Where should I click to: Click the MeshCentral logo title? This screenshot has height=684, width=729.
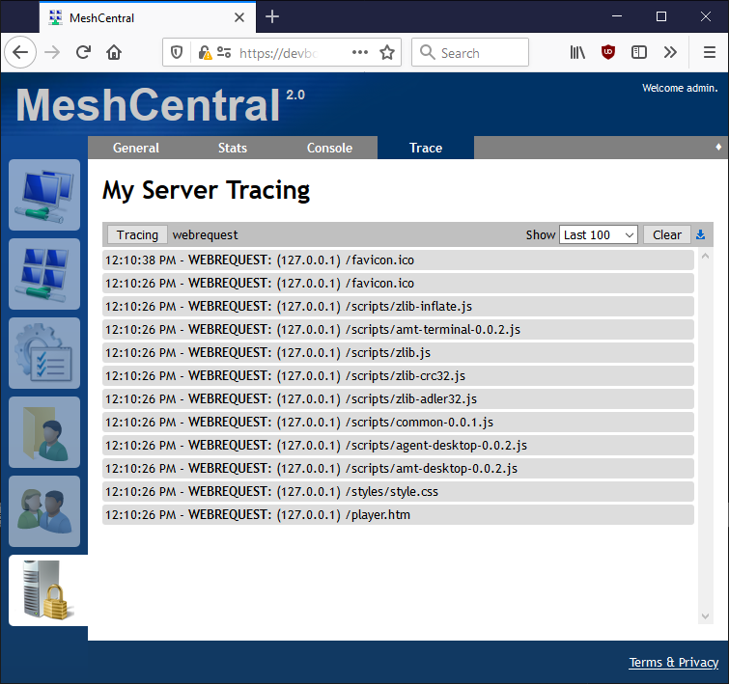tap(148, 105)
